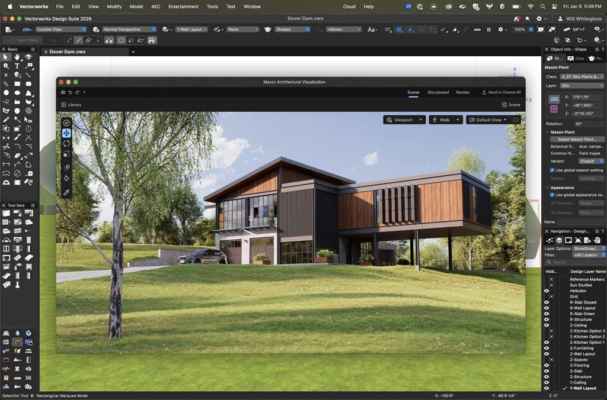Select the Text tool in Basic palette
The image size is (607, 400).
click(x=17, y=66)
